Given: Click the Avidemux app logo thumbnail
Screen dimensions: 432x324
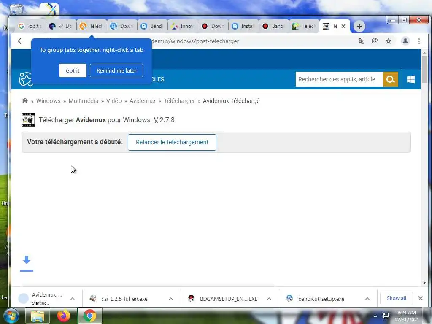Looking at the screenshot, I should pyautogui.click(x=28, y=120).
